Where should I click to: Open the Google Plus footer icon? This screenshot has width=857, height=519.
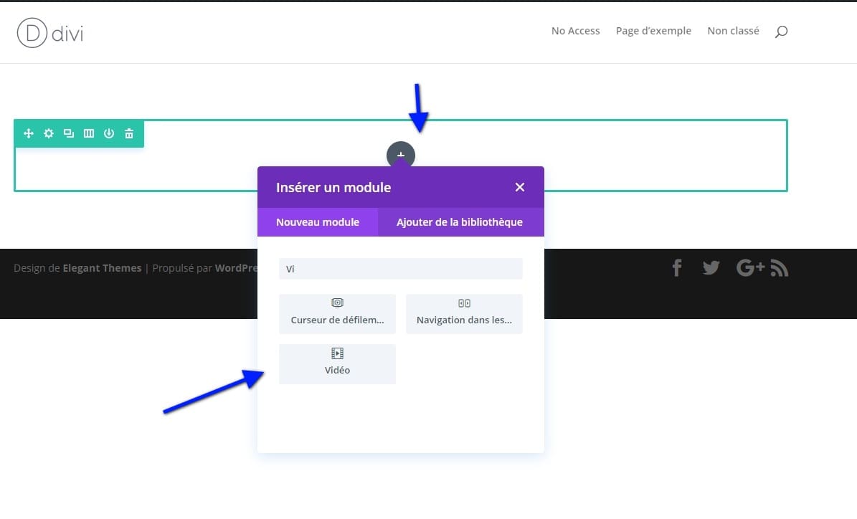(750, 268)
